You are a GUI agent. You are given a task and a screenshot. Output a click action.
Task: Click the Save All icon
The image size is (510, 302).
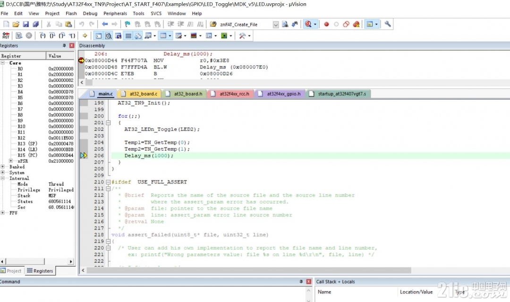(x=36, y=24)
